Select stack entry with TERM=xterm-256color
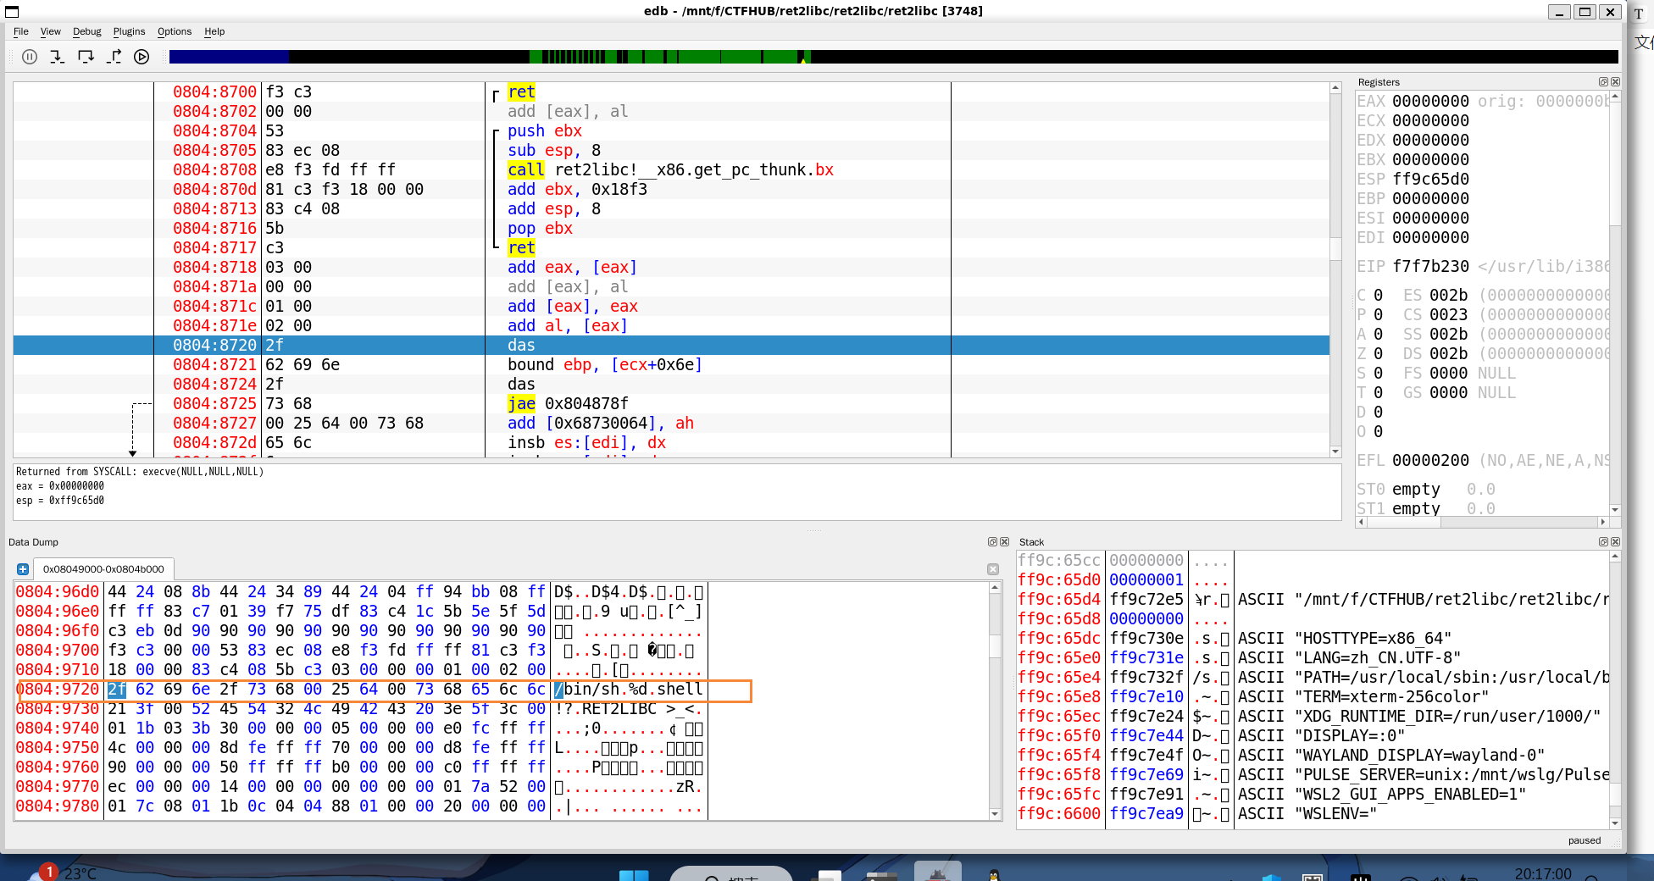1654x881 pixels. [x=1313, y=696]
